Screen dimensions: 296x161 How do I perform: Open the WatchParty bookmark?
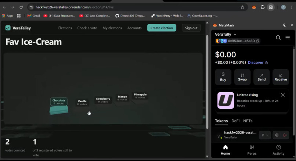(167, 16)
